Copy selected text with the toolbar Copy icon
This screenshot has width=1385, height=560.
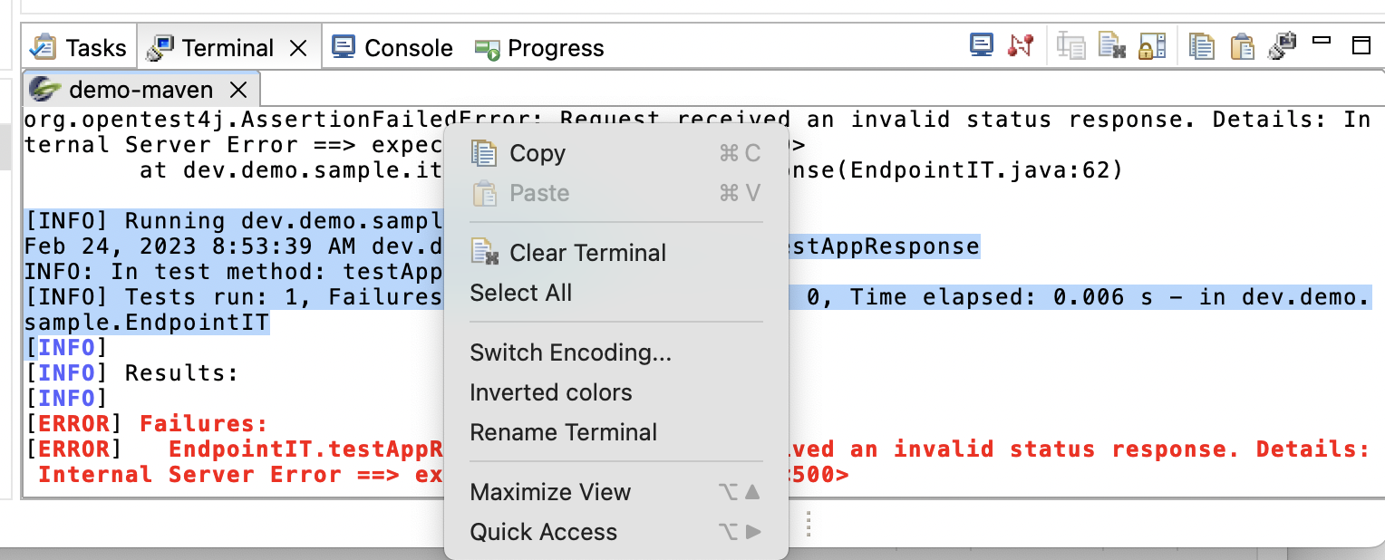click(1202, 45)
